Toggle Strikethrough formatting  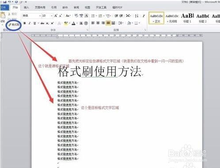(x=42, y=23)
